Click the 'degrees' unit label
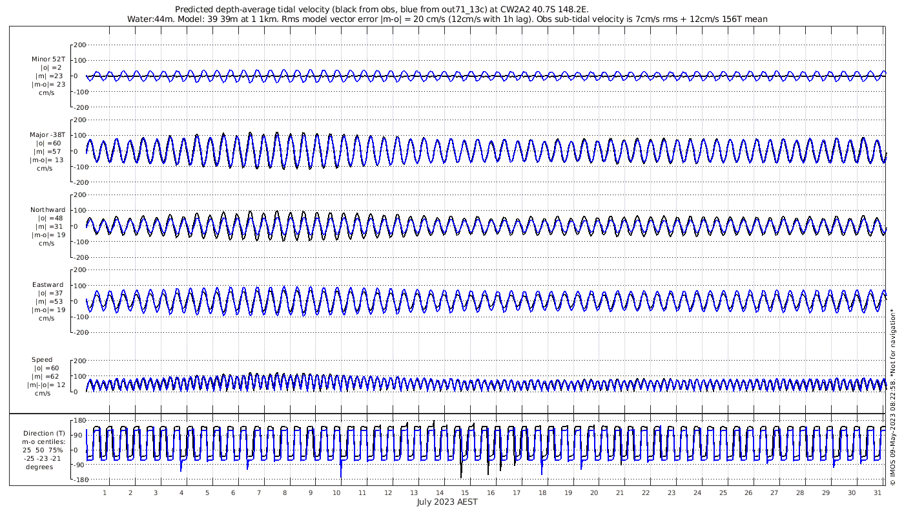Image resolution: width=904 pixels, height=517 pixels. click(39, 467)
